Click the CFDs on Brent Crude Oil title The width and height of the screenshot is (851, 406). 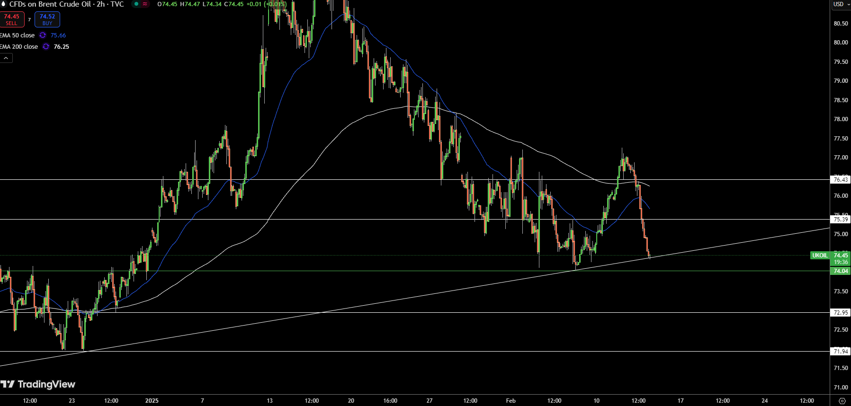coord(66,4)
